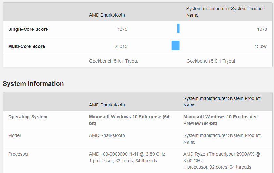Click Geekbench 5.0.1 Tryout under System manufacturer

[x=210, y=61]
